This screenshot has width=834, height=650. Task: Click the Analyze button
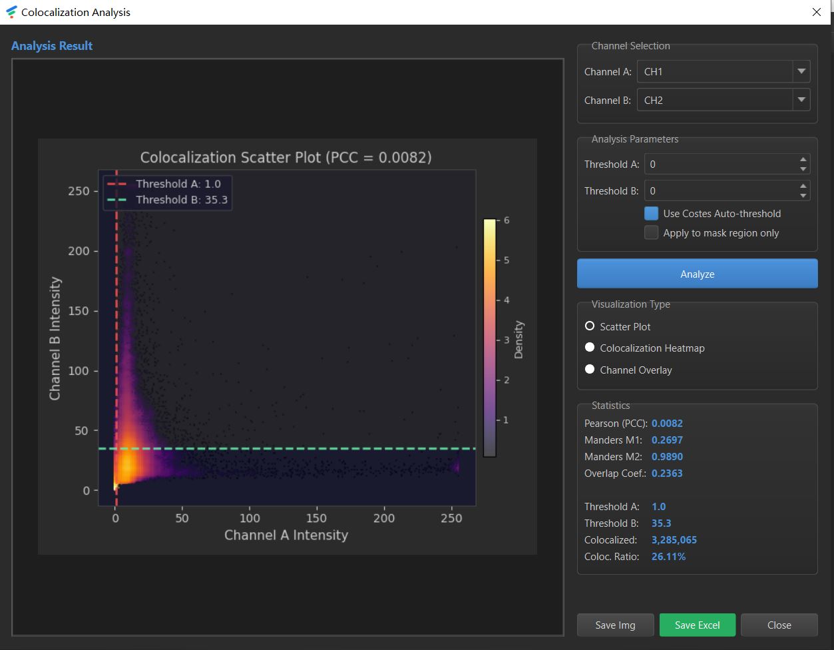point(697,274)
